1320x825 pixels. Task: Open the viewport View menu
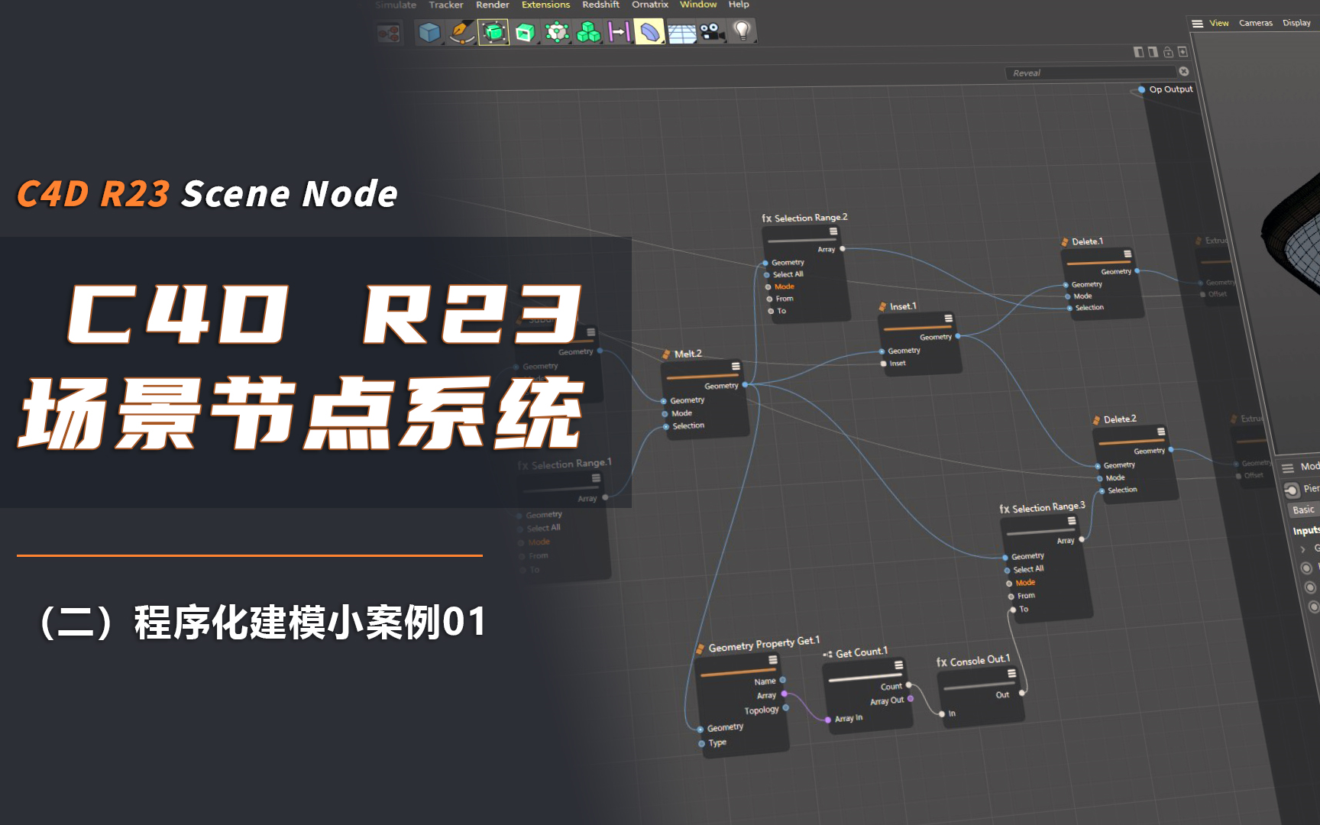click(x=1219, y=23)
